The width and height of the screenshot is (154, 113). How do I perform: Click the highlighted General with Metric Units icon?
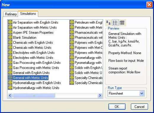pyautogui.click(x=10, y=78)
